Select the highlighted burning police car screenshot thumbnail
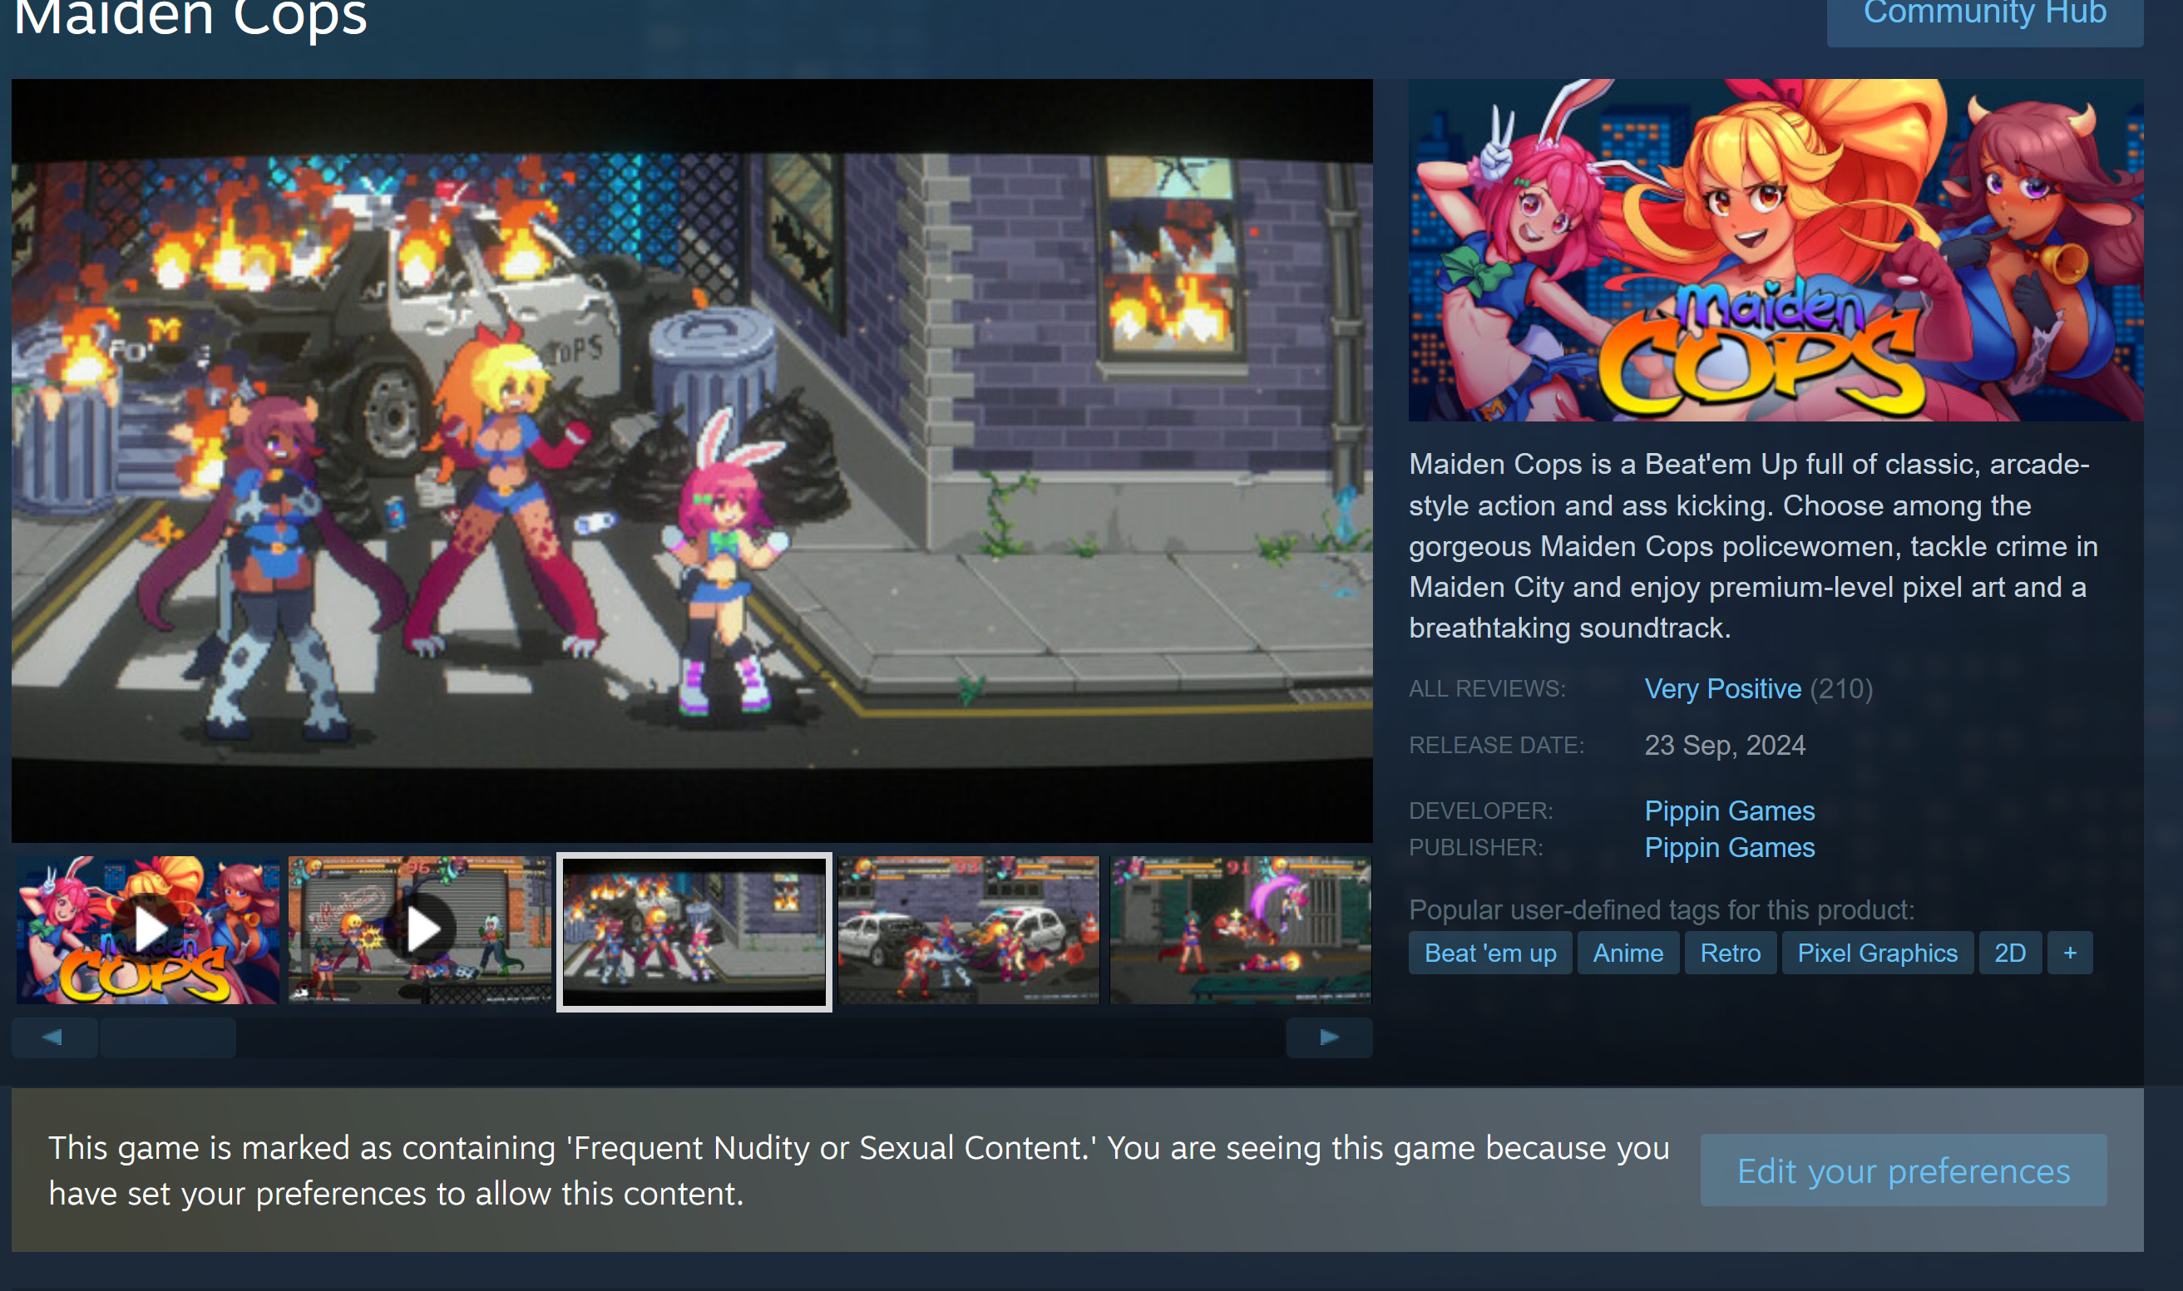 click(x=694, y=932)
